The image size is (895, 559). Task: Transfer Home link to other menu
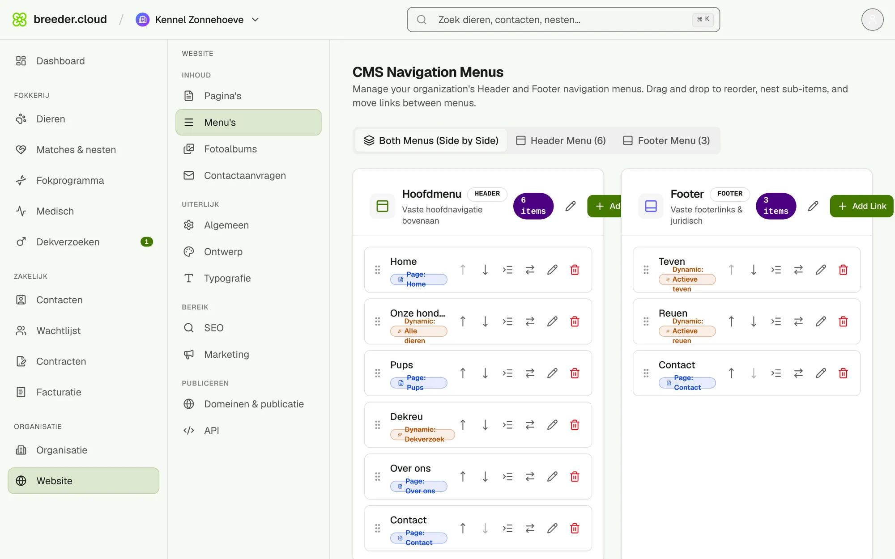[530, 270]
